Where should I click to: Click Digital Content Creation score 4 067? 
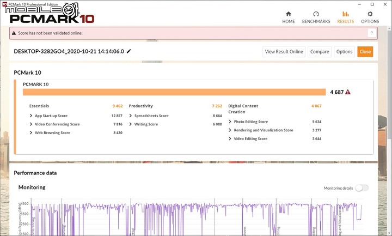[x=316, y=106]
